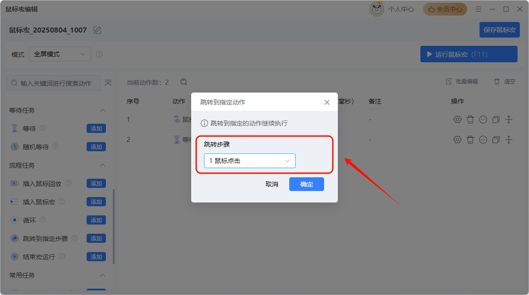Add 插入鼠标回放 action
Image resolution: width=529 pixels, height=295 pixels.
pos(96,183)
